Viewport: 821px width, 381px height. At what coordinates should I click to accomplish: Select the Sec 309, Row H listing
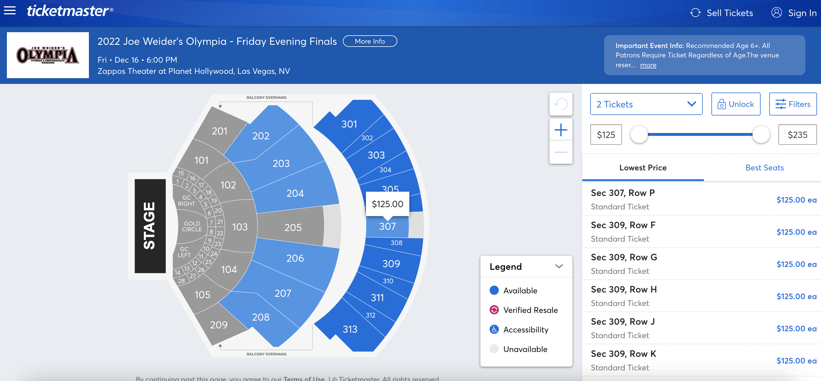pyautogui.click(x=701, y=296)
